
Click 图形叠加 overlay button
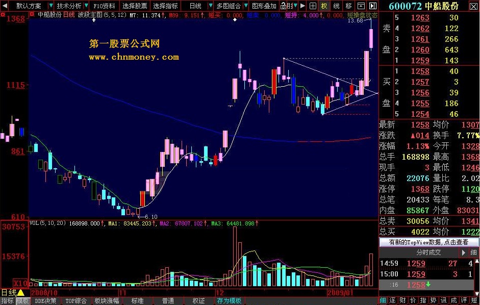pos(264,6)
